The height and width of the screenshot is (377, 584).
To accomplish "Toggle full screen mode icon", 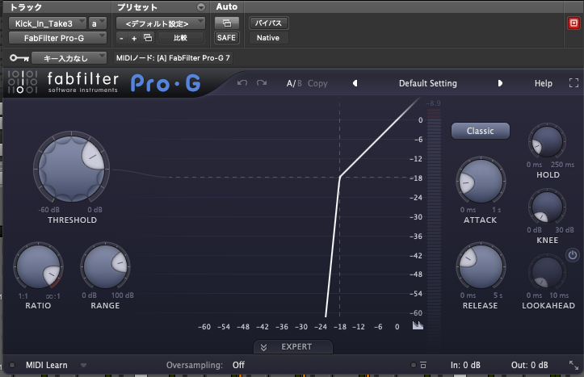I will click(573, 82).
